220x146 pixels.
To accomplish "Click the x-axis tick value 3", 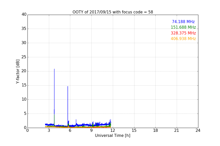I will [x=49, y=131].
